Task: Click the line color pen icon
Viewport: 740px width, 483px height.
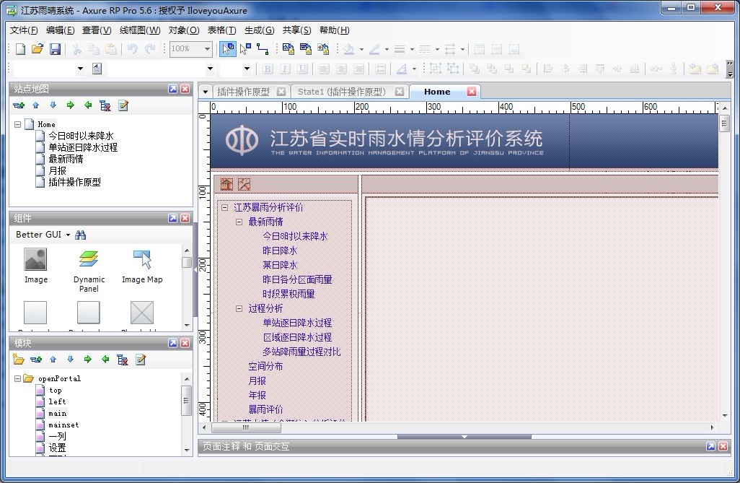Action: point(375,48)
